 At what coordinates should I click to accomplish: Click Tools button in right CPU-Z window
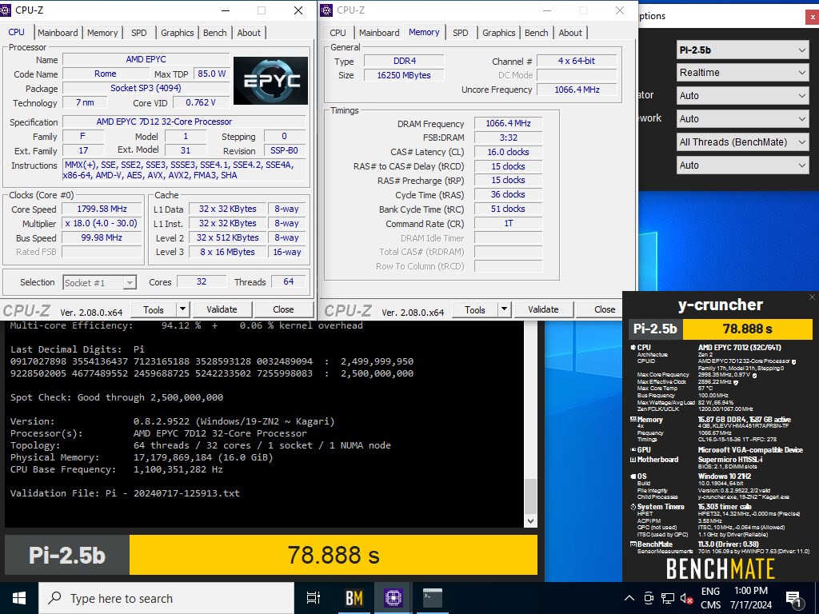coord(475,309)
